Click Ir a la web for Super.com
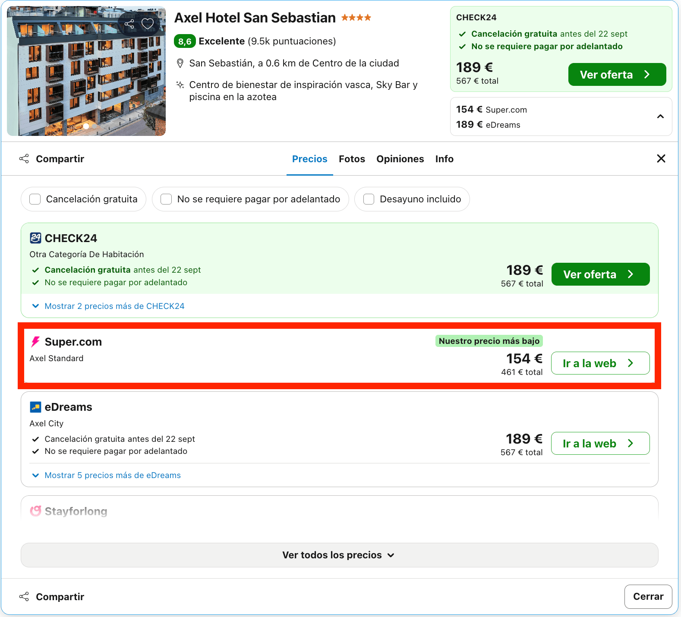Screen dimensions: 681x617 (x=600, y=363)
